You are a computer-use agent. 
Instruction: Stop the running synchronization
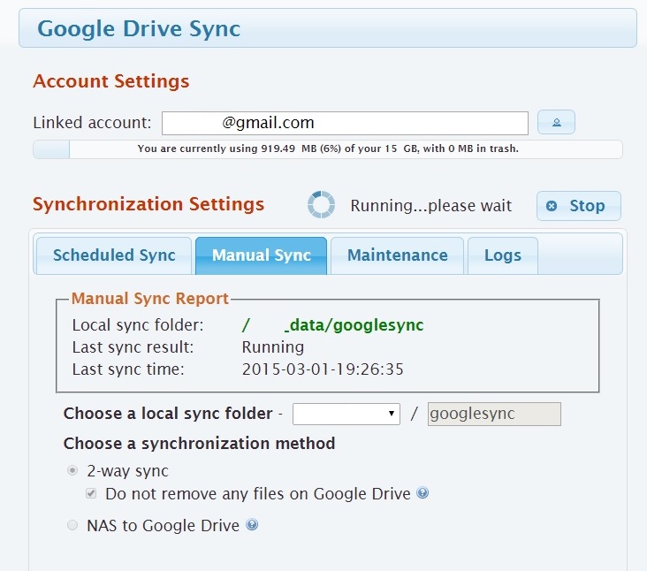pos(579,205)
